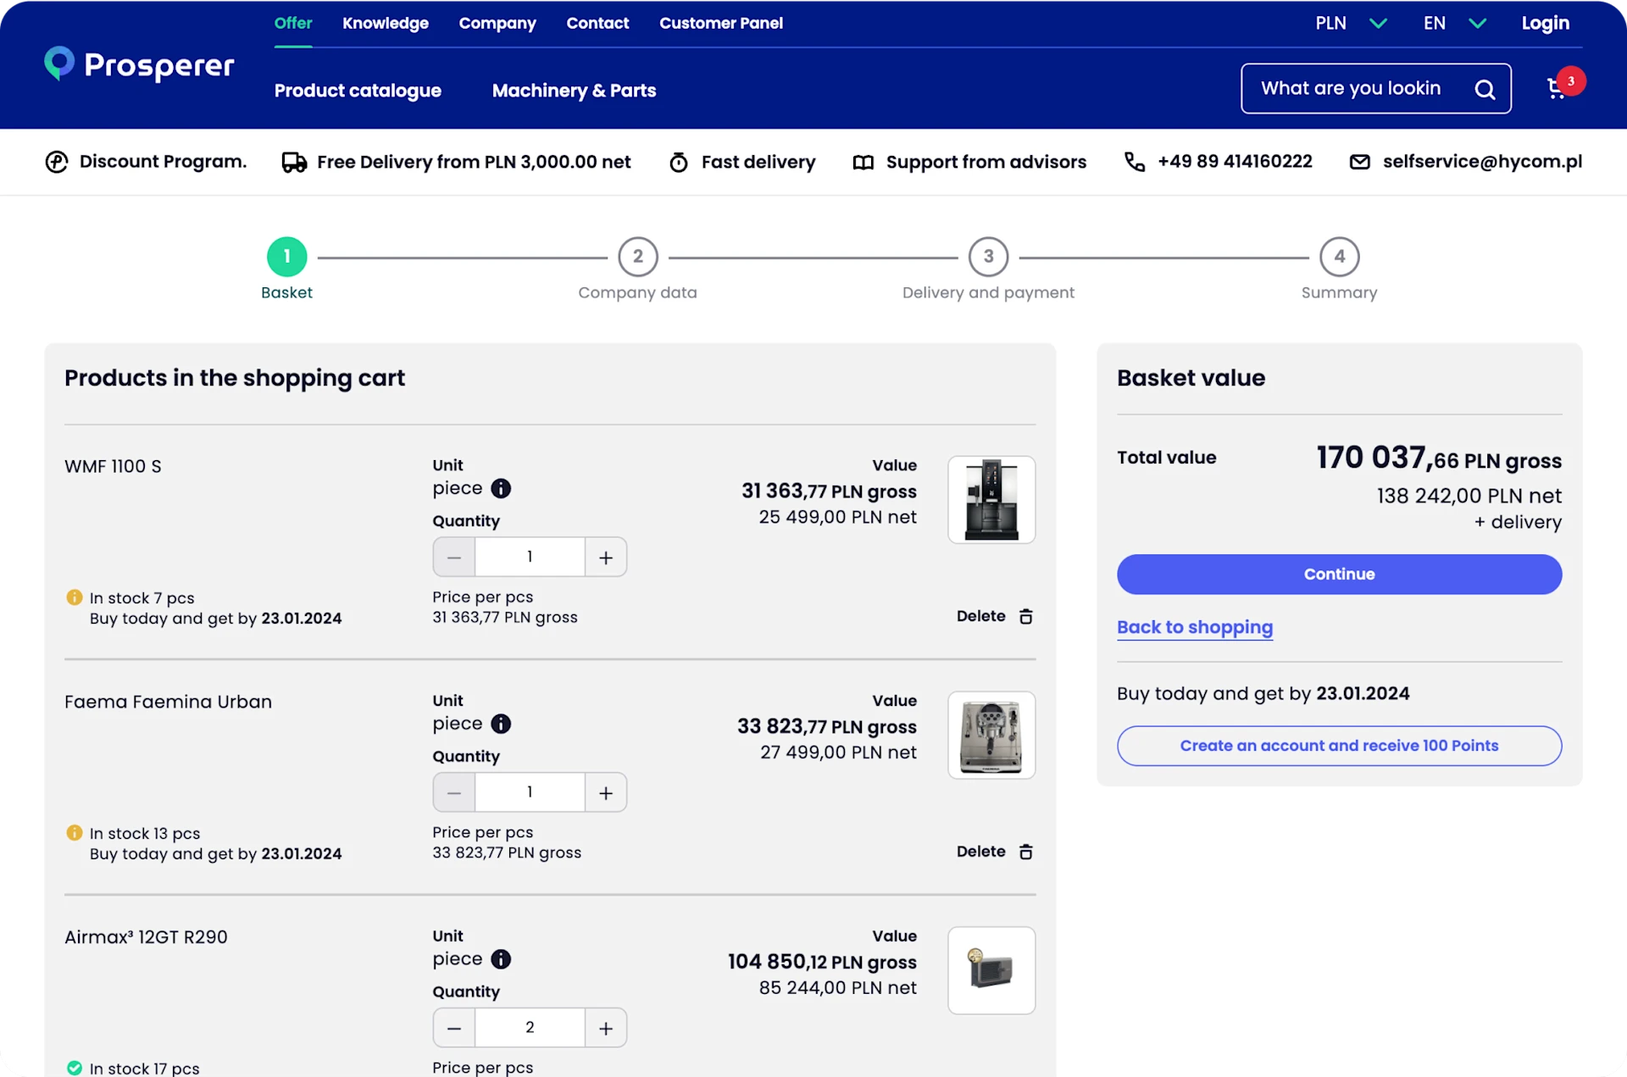The height and width of the screenshot is (1077, 1627).
Task: Open the shopping cart icon
Action: (x=1558, y=87)
